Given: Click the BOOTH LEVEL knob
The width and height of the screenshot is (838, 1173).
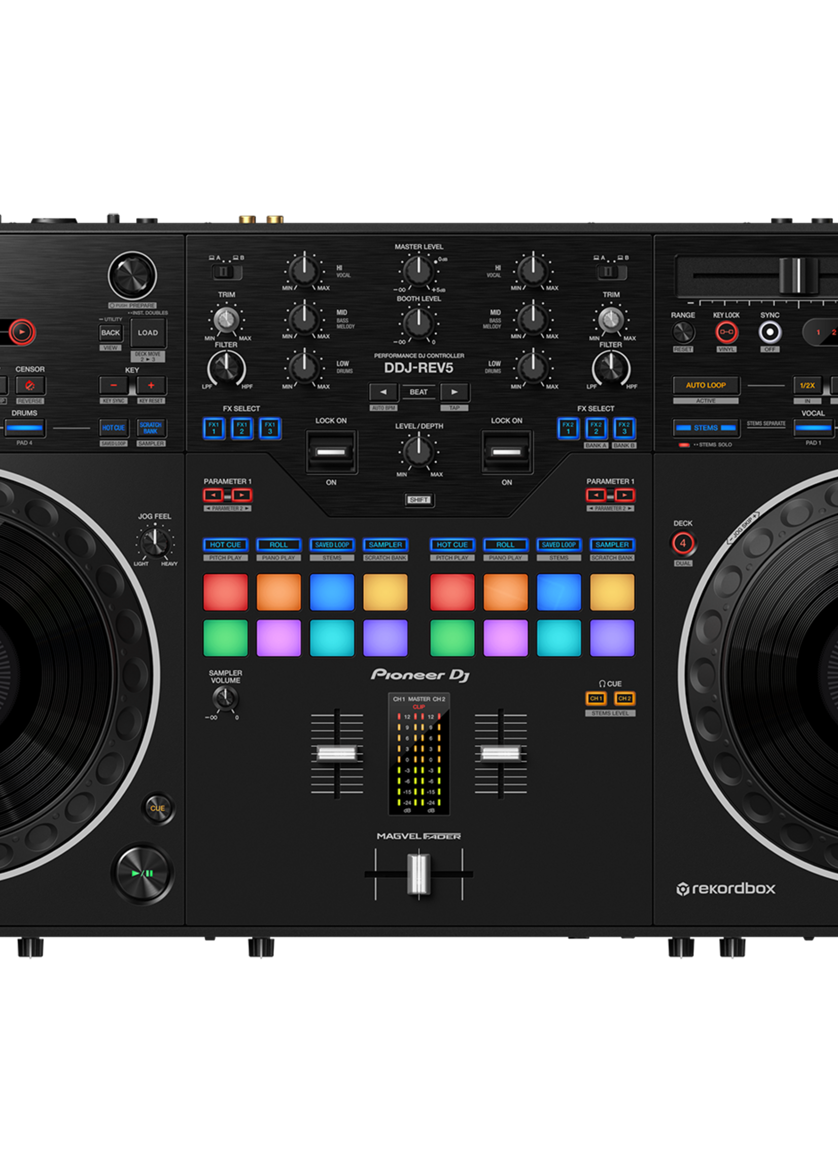Looking at the screenshot, I should click(418, 324).
